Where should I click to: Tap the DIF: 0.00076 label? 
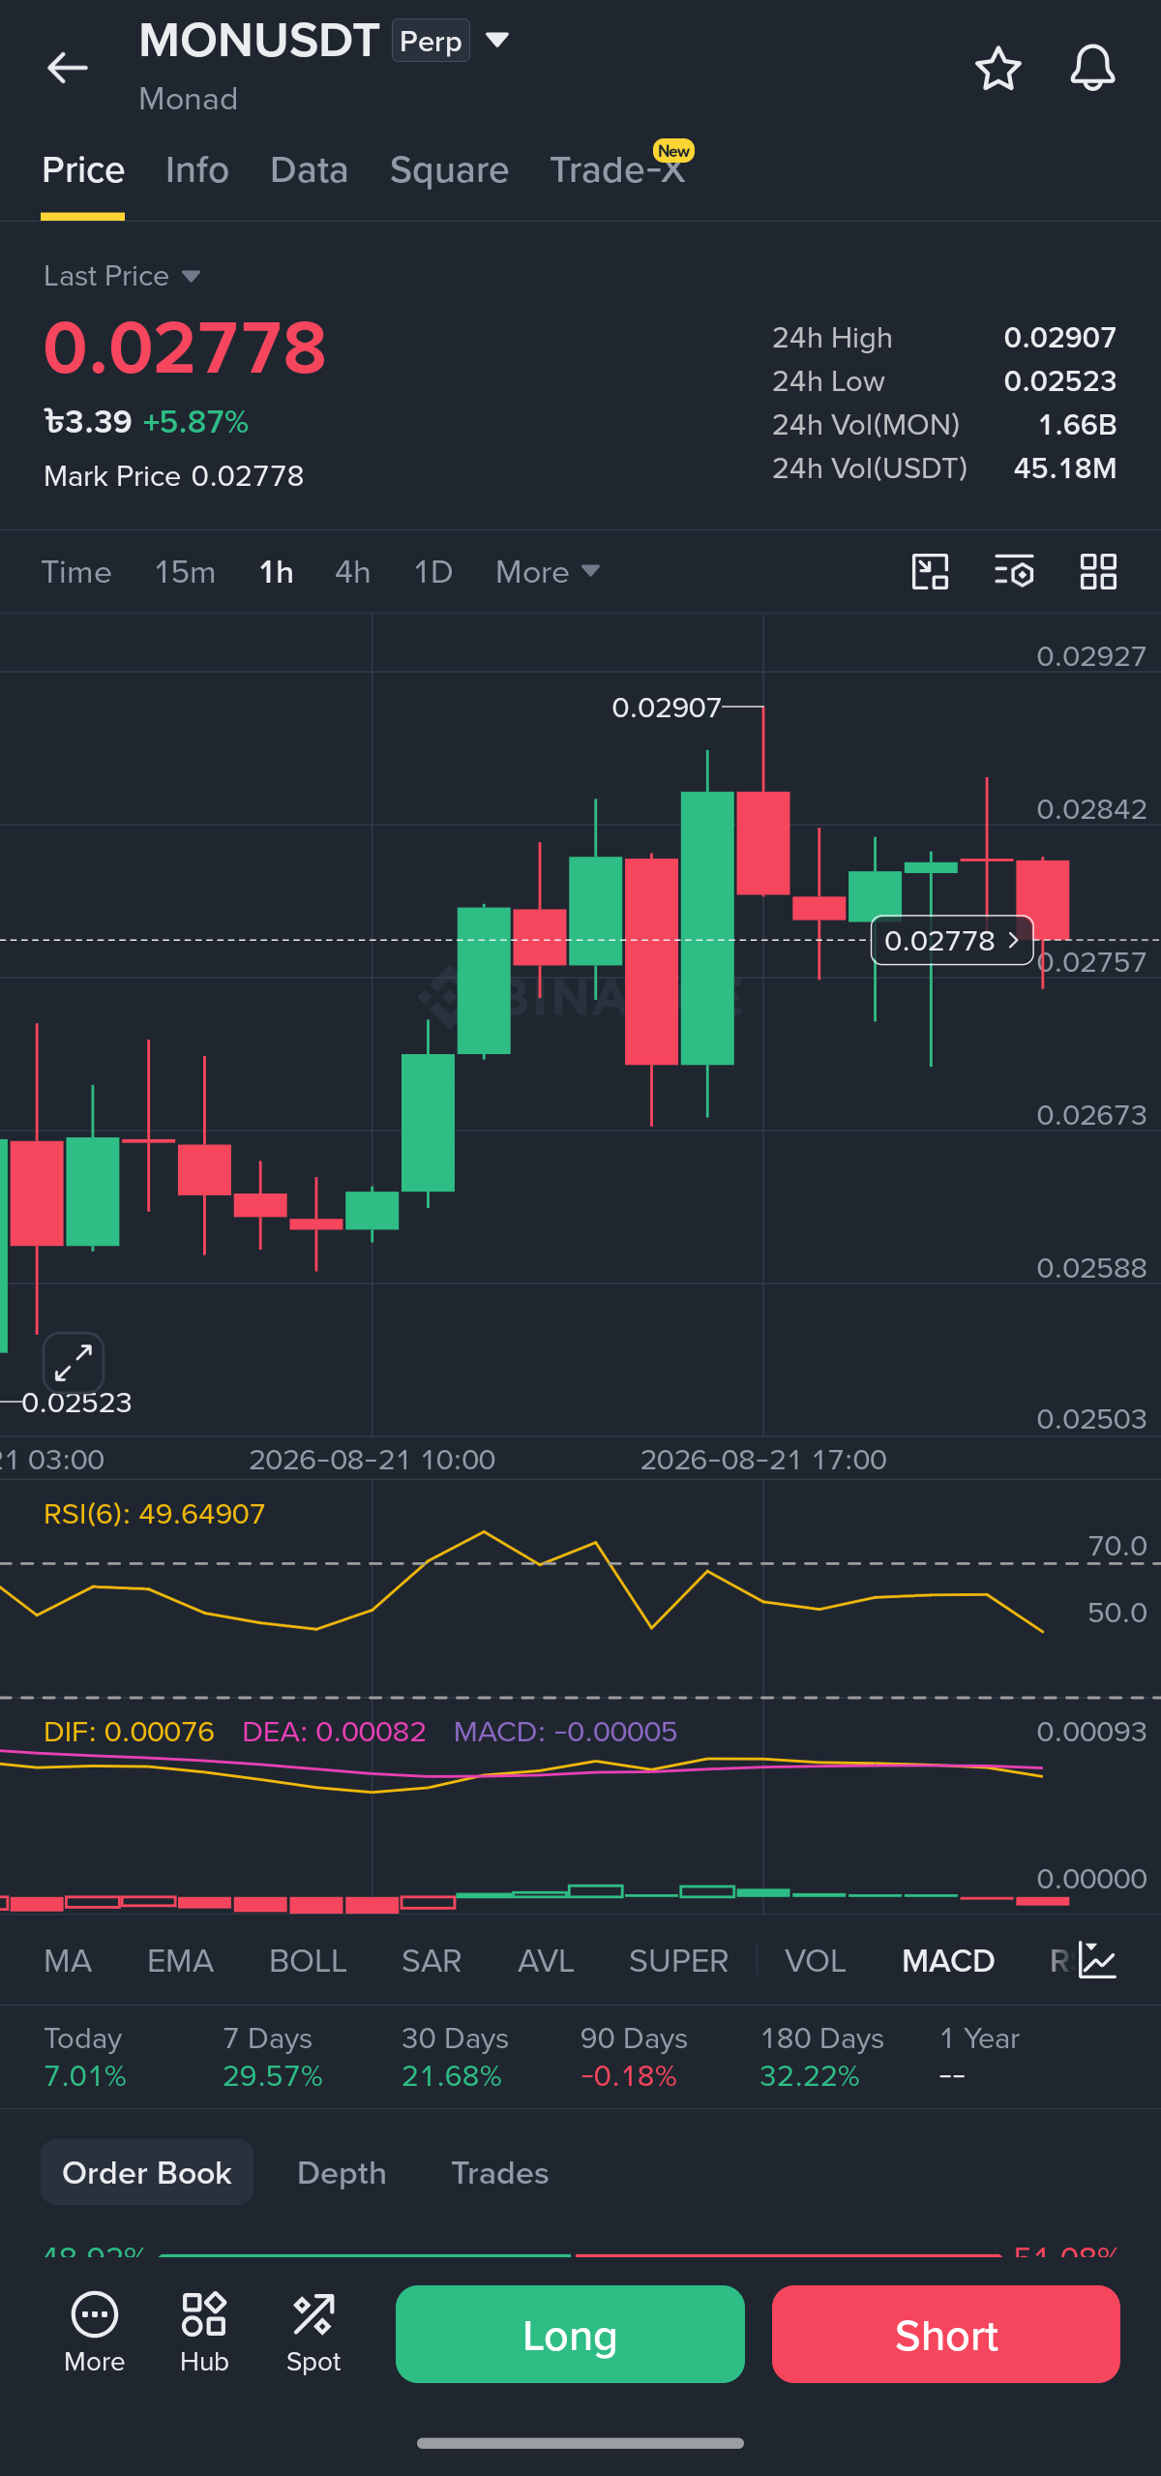(x=129, y=1732)
